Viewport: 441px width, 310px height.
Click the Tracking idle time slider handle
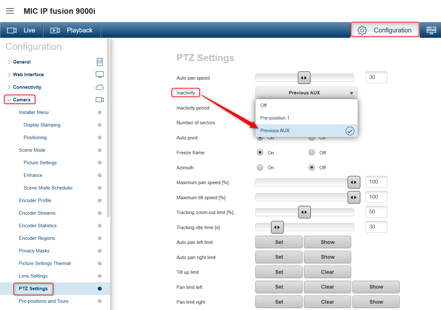tap(277, 227)
